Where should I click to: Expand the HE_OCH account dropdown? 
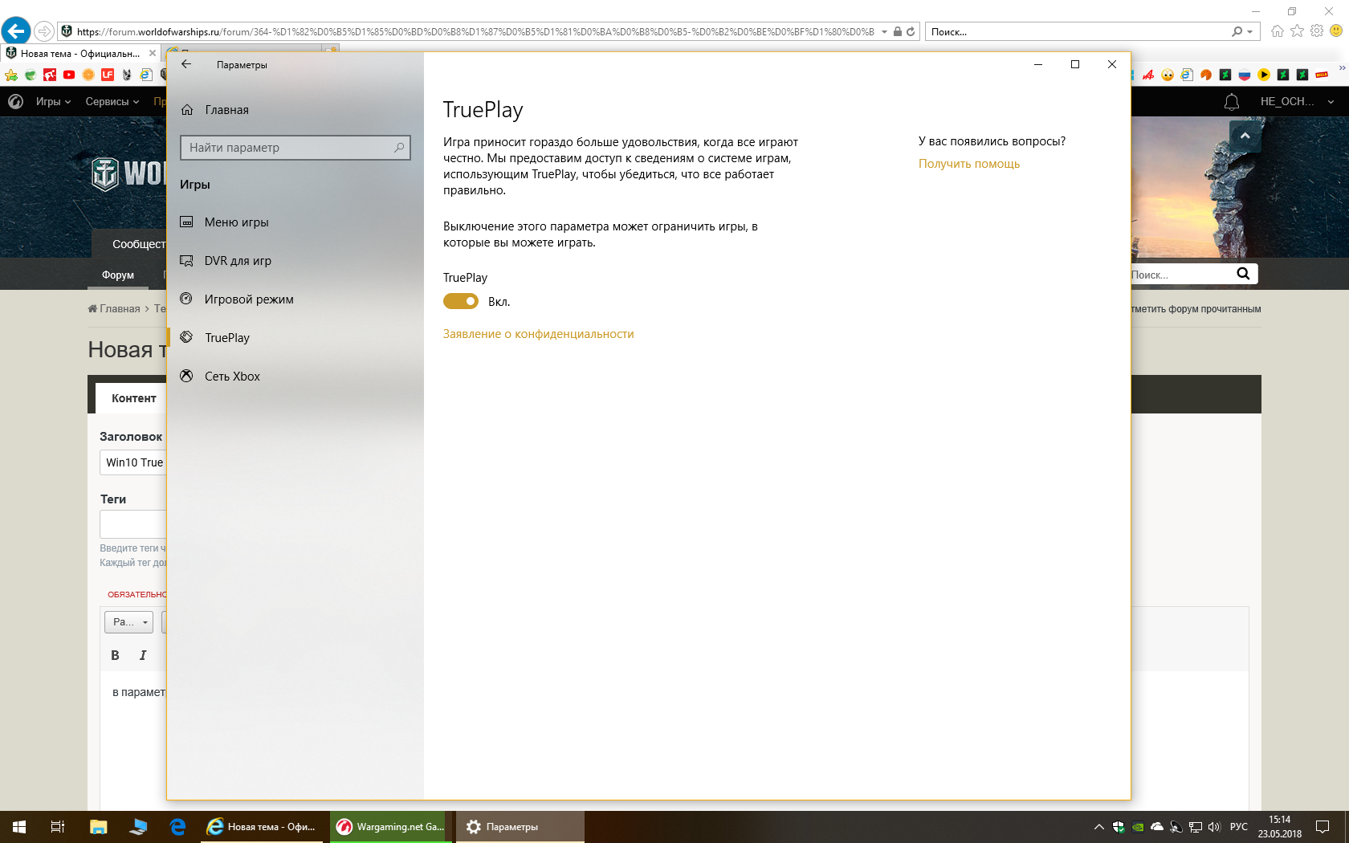[1296, 101]
